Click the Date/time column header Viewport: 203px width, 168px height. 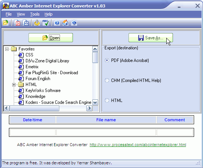click(33, 120)
